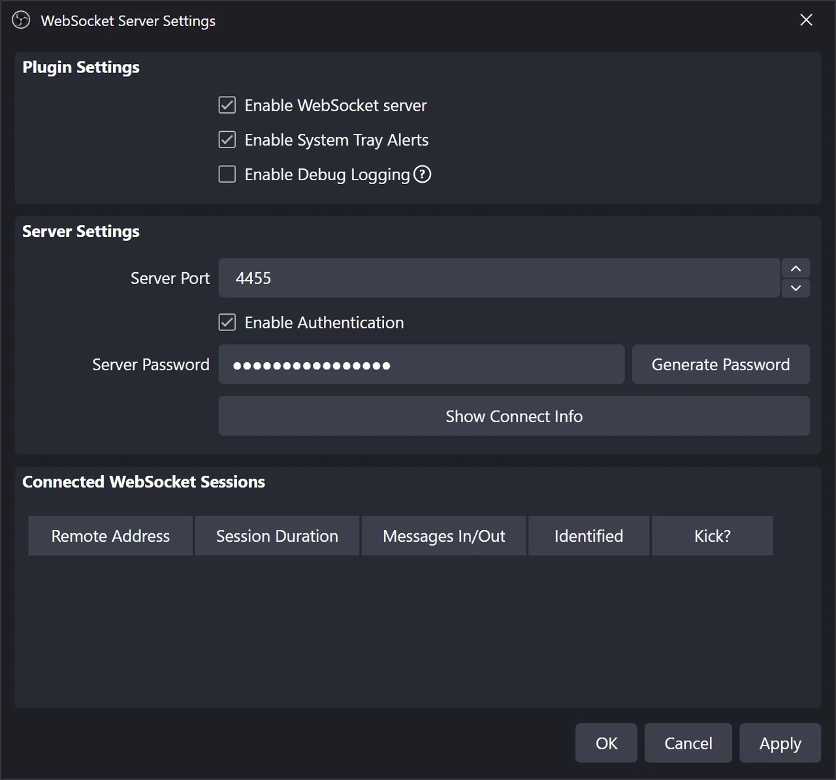Turn on Enable Debug Logging
Screen dimensions: 836x780
tap(227, 174)
